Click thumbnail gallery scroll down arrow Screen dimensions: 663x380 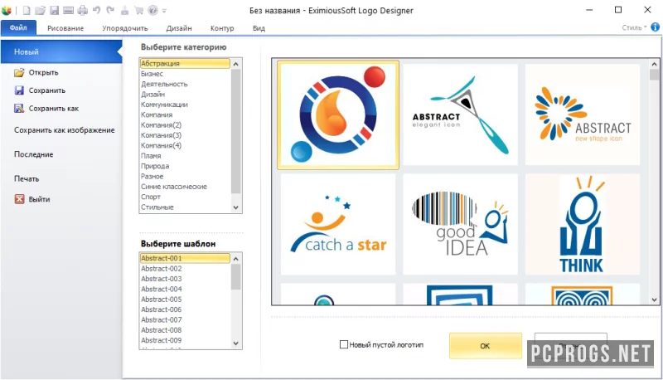point(654,300)
